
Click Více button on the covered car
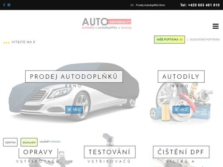(x=74, y=110)
